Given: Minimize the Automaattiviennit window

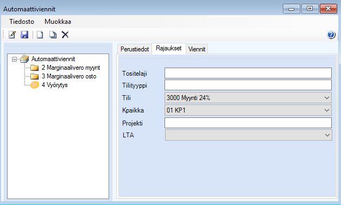Looking at the screenshot, I should pos(292,9).
